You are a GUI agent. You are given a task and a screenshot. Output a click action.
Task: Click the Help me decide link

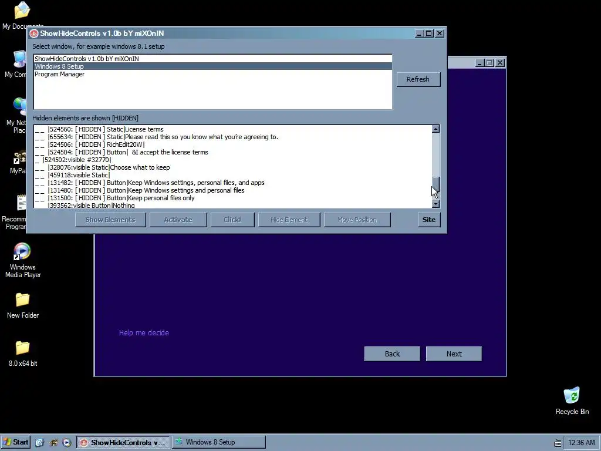pyautogui.click(x=144, y=333)
